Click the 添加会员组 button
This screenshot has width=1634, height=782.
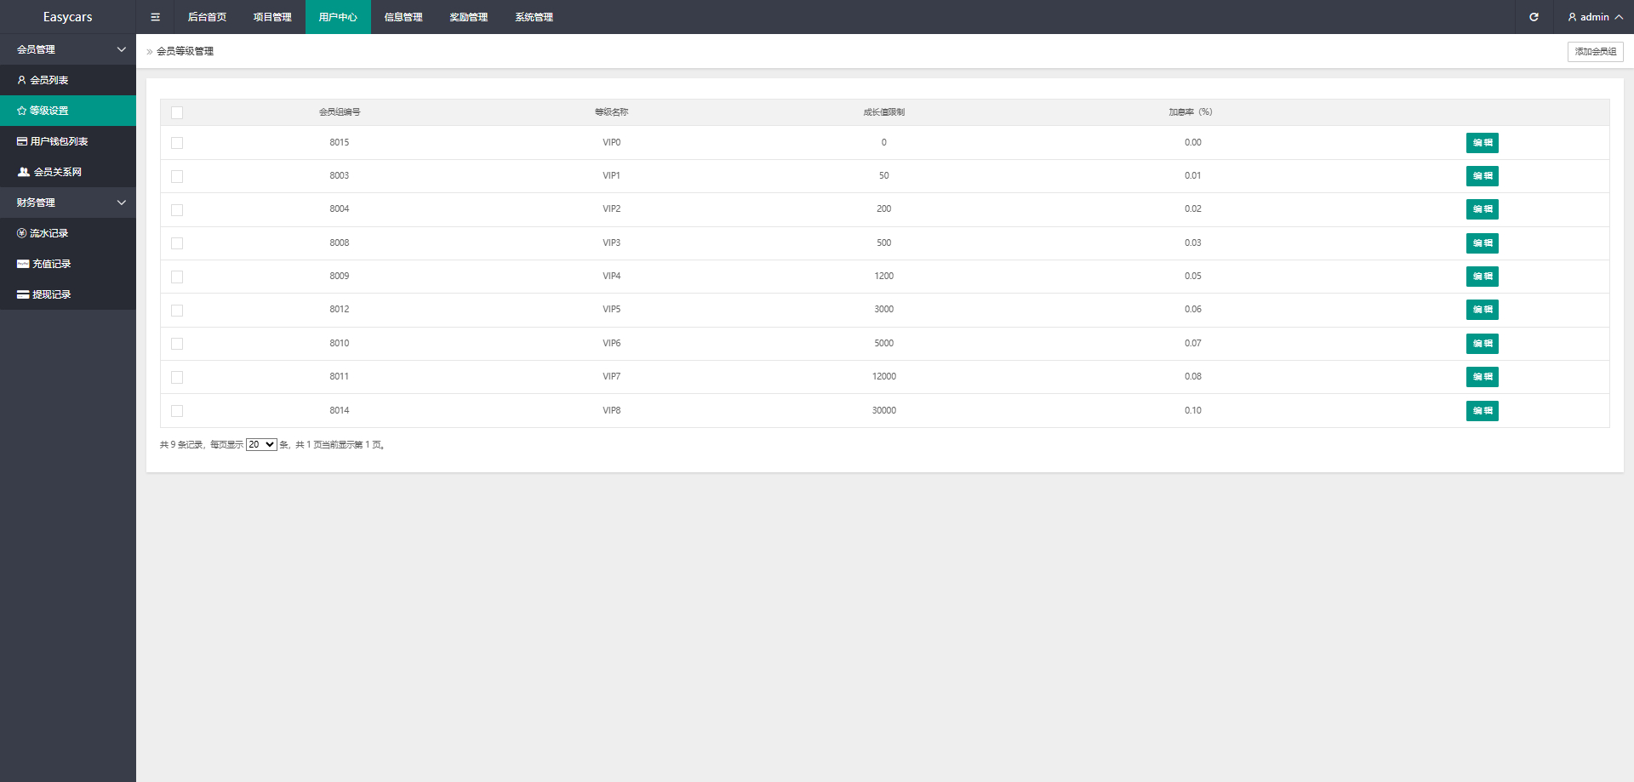[x=1595, y=52]
